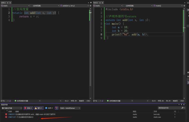Viewport: 189px width, 122px height.
Task: Close the test.c tab
Action: coord(102,3)
